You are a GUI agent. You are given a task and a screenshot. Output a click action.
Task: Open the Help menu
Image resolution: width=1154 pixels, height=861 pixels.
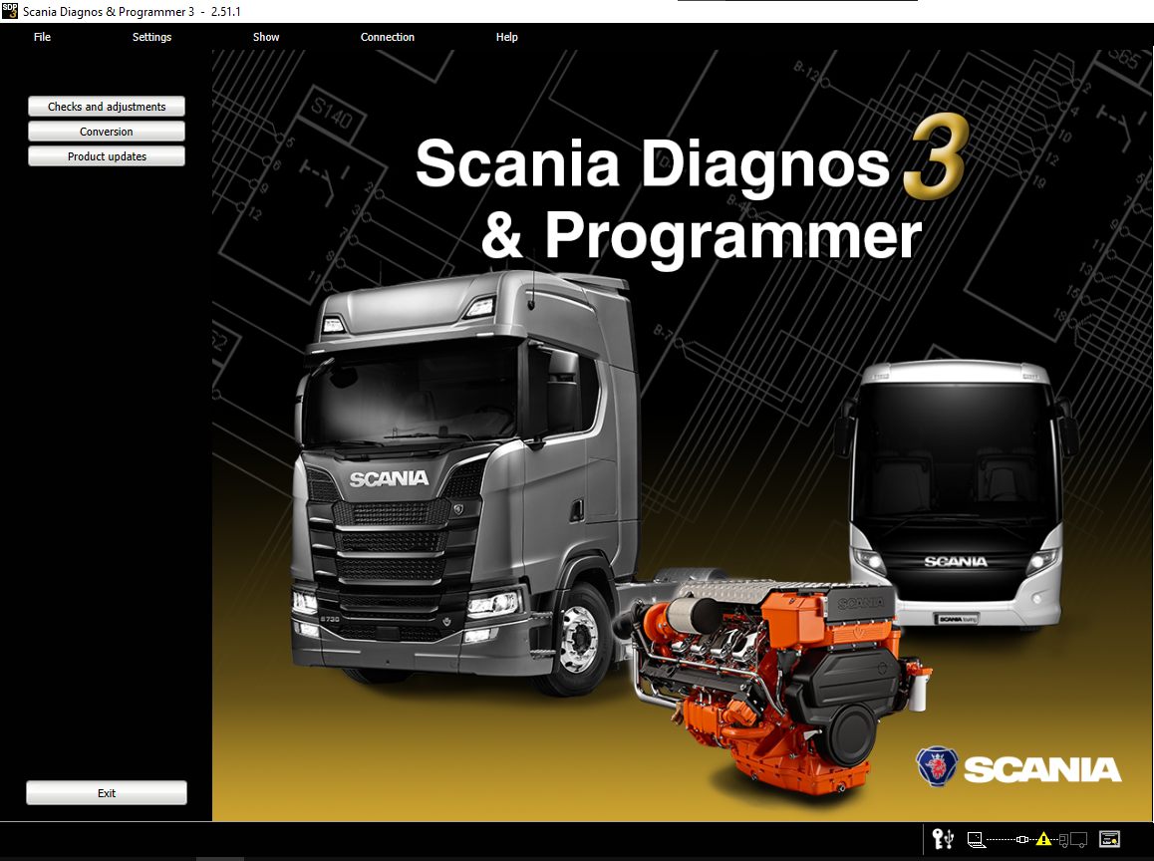coord(507,37)
